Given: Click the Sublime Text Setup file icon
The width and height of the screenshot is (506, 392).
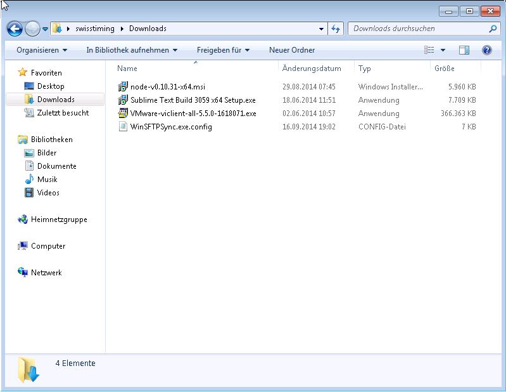Looking at the screenshot, I should [123, 100].
